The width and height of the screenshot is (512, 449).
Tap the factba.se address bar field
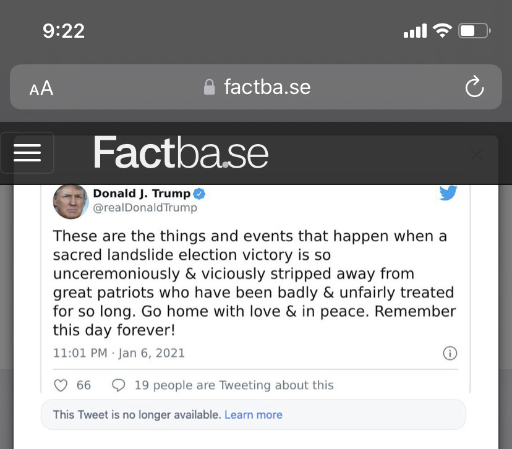256,87
